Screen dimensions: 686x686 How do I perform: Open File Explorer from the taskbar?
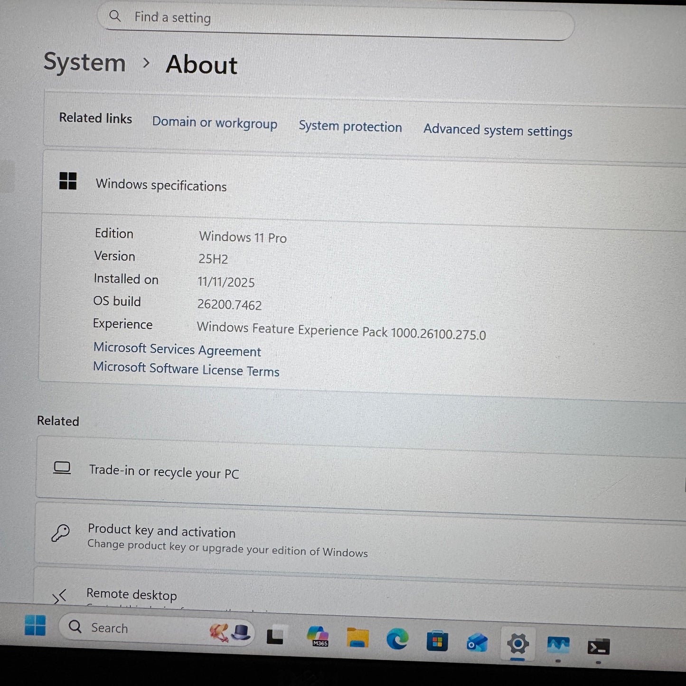[357, 638]
